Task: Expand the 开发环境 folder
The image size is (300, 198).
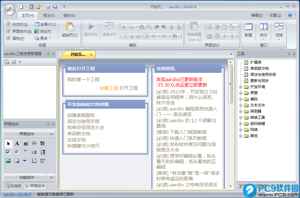Action: click(x=240, y=87)
